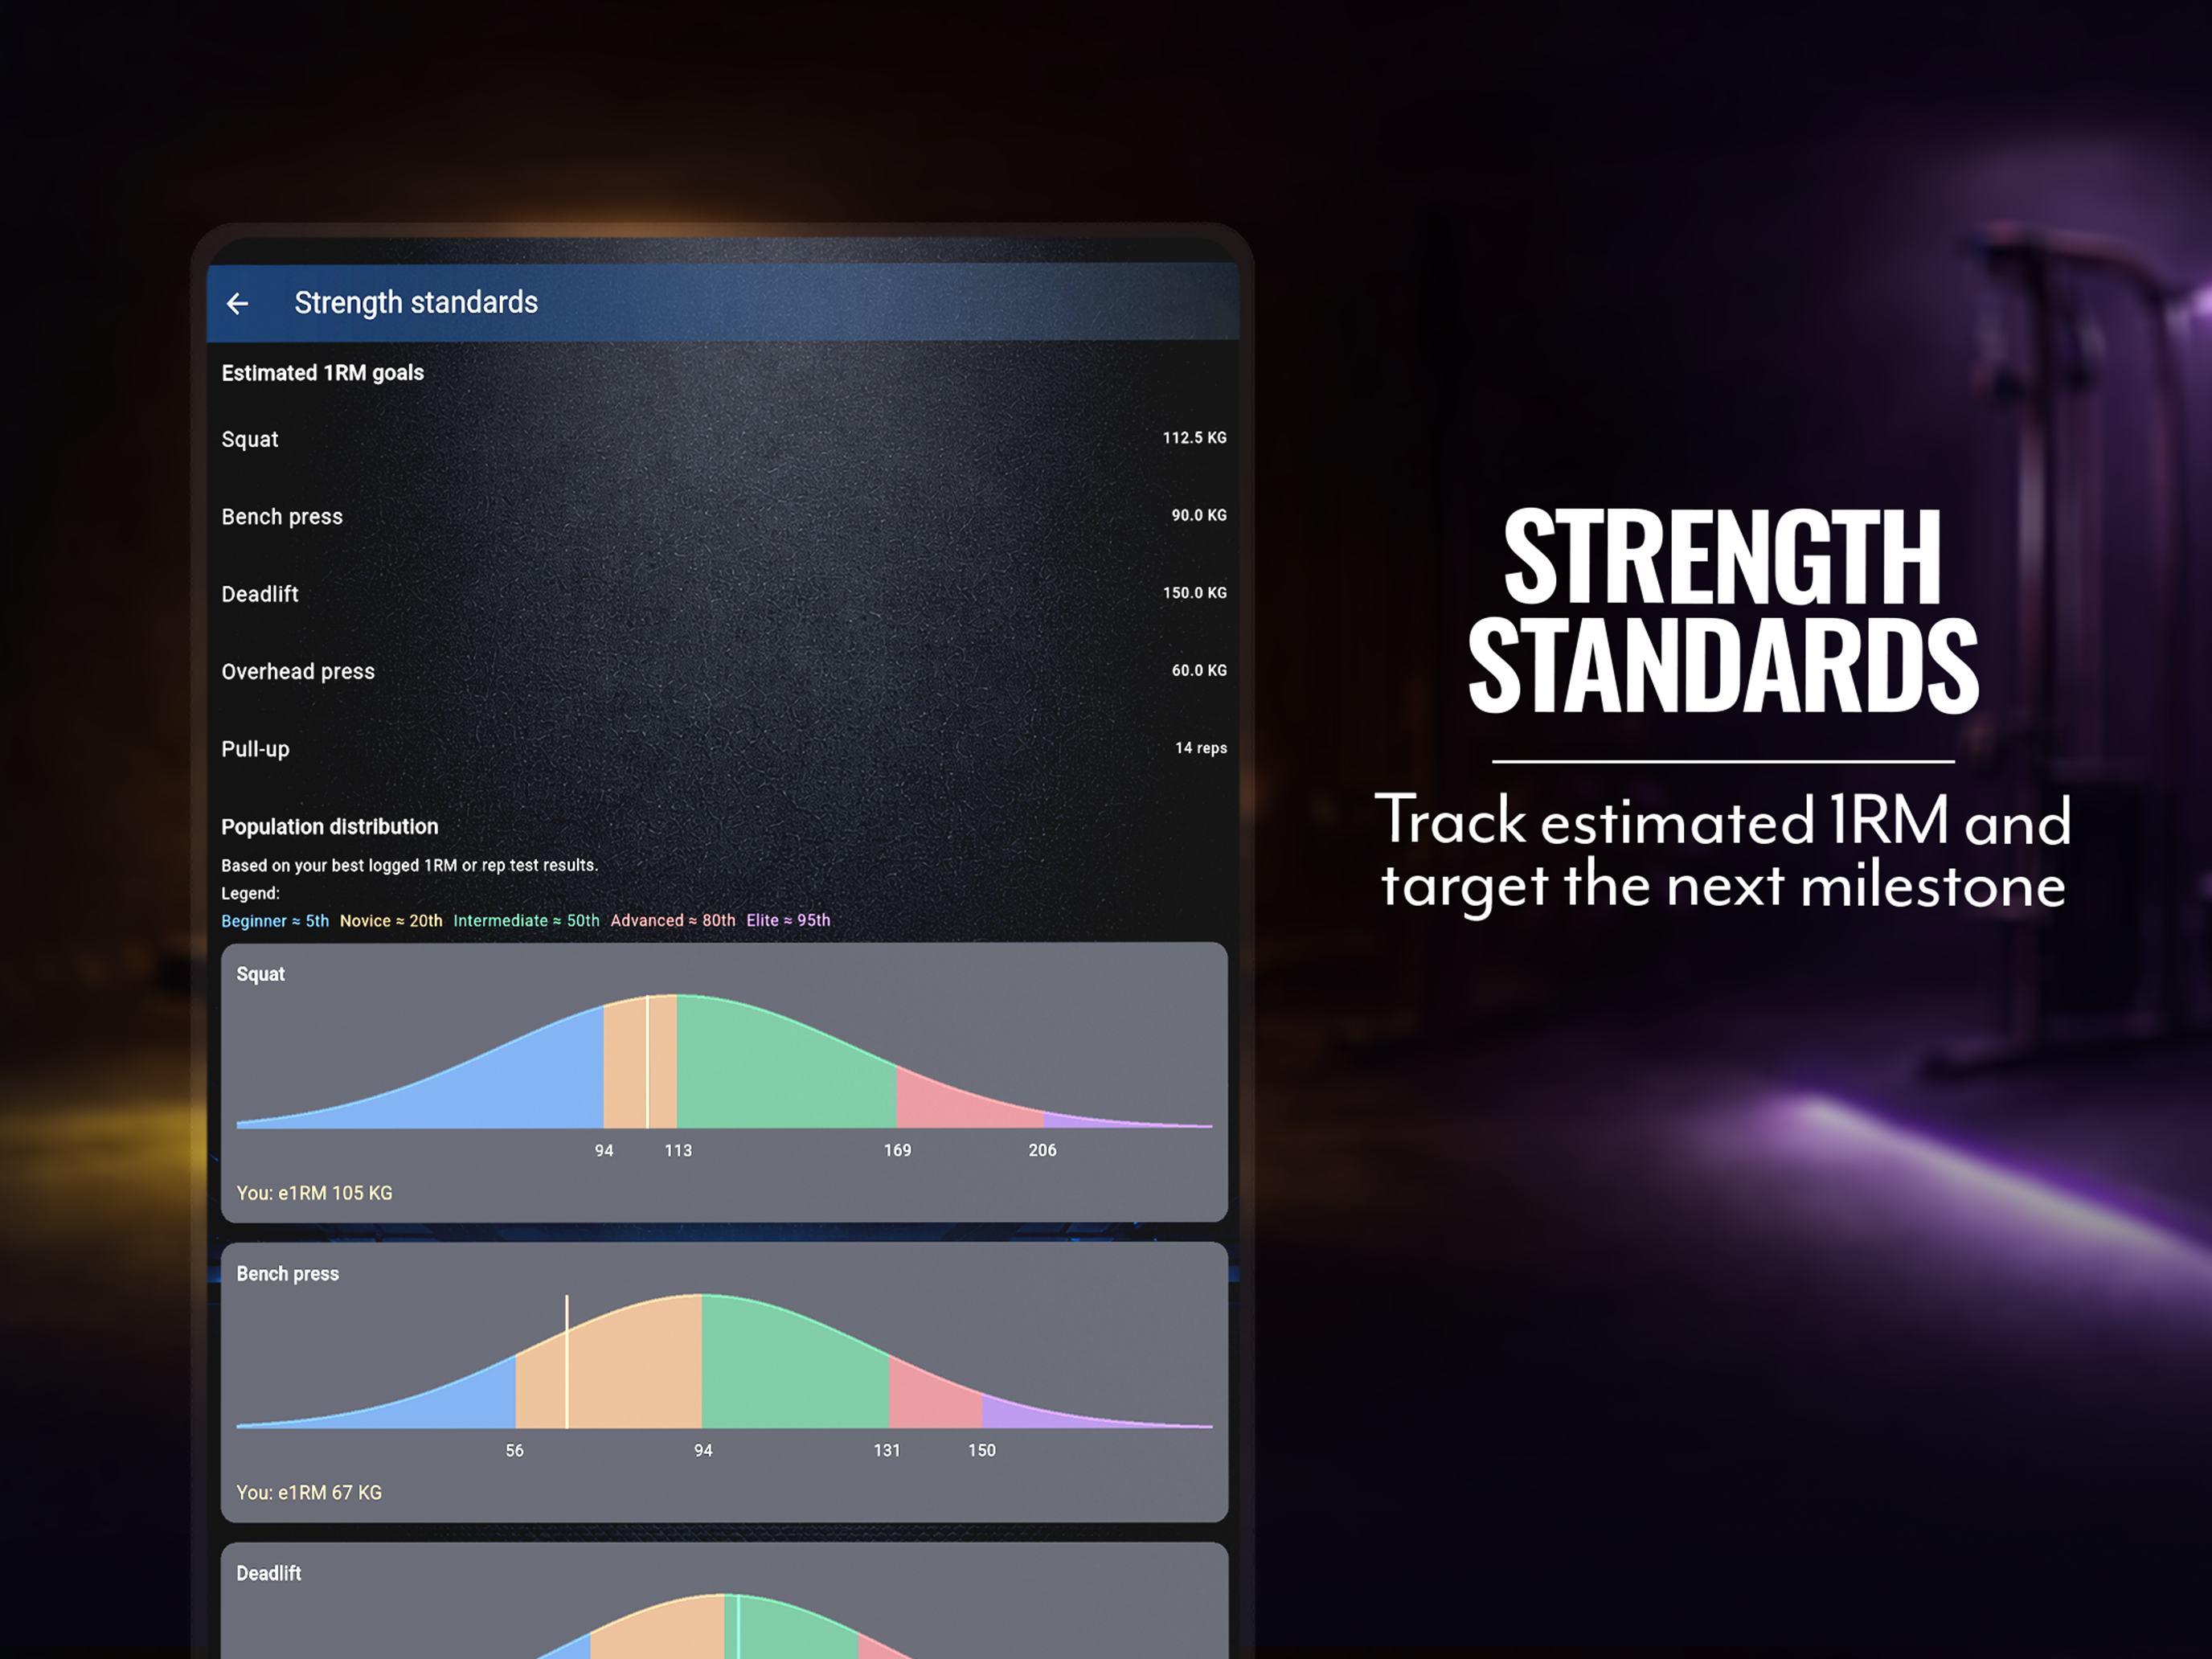Image resolution: width=2212 pixels, height=1659 pixels.
Task: Click 'You: e1RM 67 KG' in Bench press card
Action: pyautogui.click(x=309, y=1493)
